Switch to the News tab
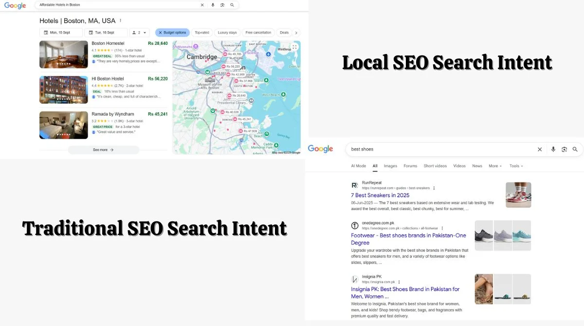 coord(477,166)
